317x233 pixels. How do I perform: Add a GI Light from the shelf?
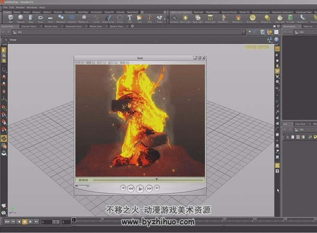(290, 19)
